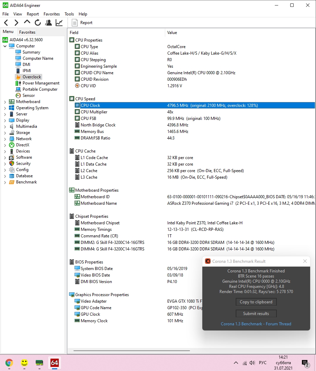Expand the Display tree node
The height and width of the screenshot is (371, 316).
tap(5, 120)
